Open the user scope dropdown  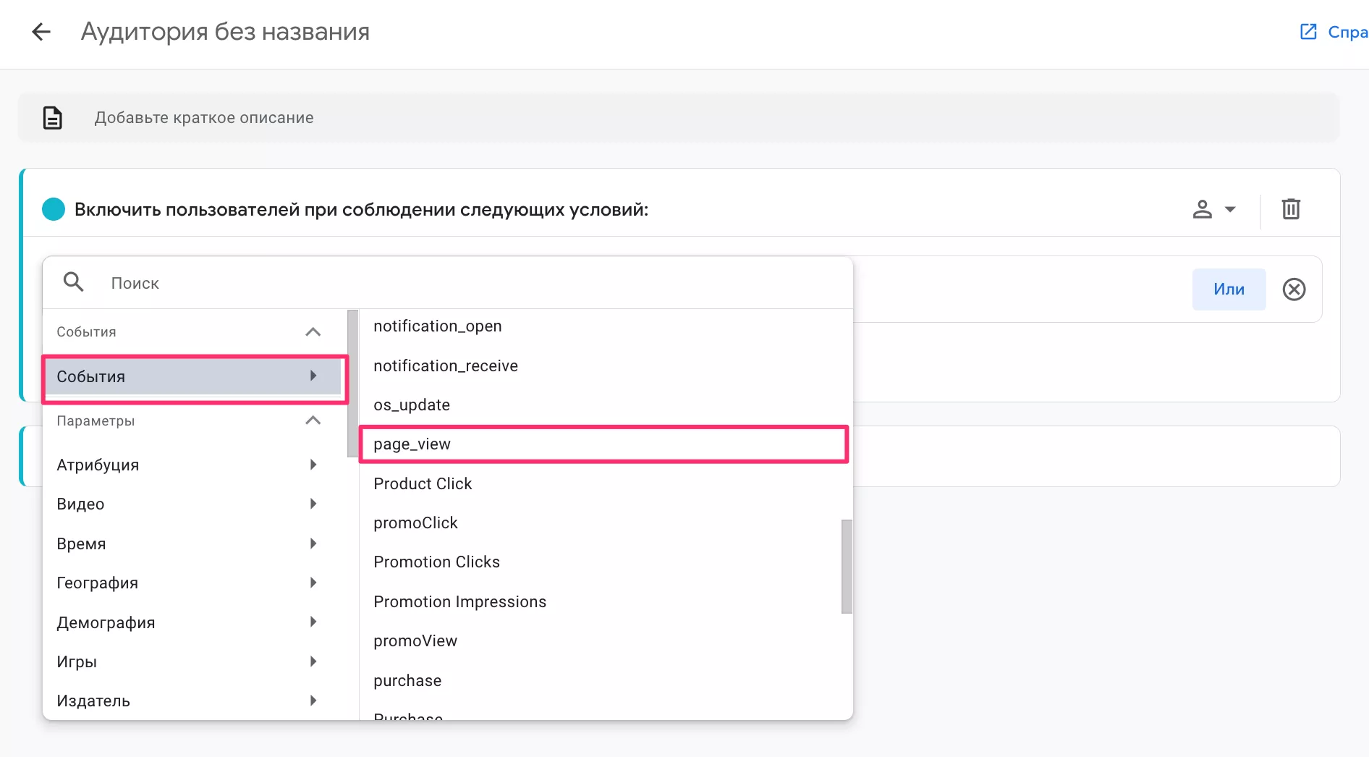(1213, 209)
